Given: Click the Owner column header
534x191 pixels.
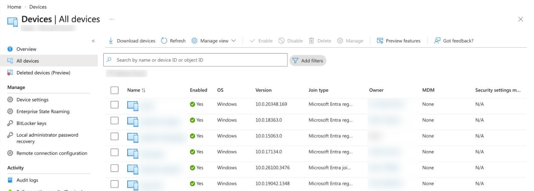Looking at the screenshot, I should click(x=376, y=90).
